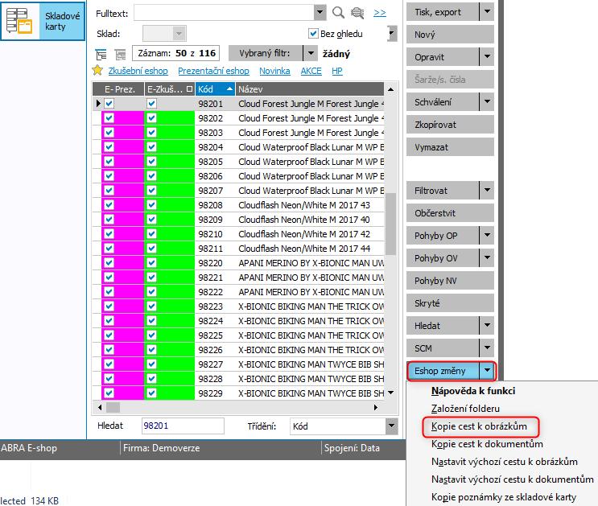This screenshot has width=598, height=506.
Task: Open the Třídění Kód dropdown
Action: click(x=392, y=426)
